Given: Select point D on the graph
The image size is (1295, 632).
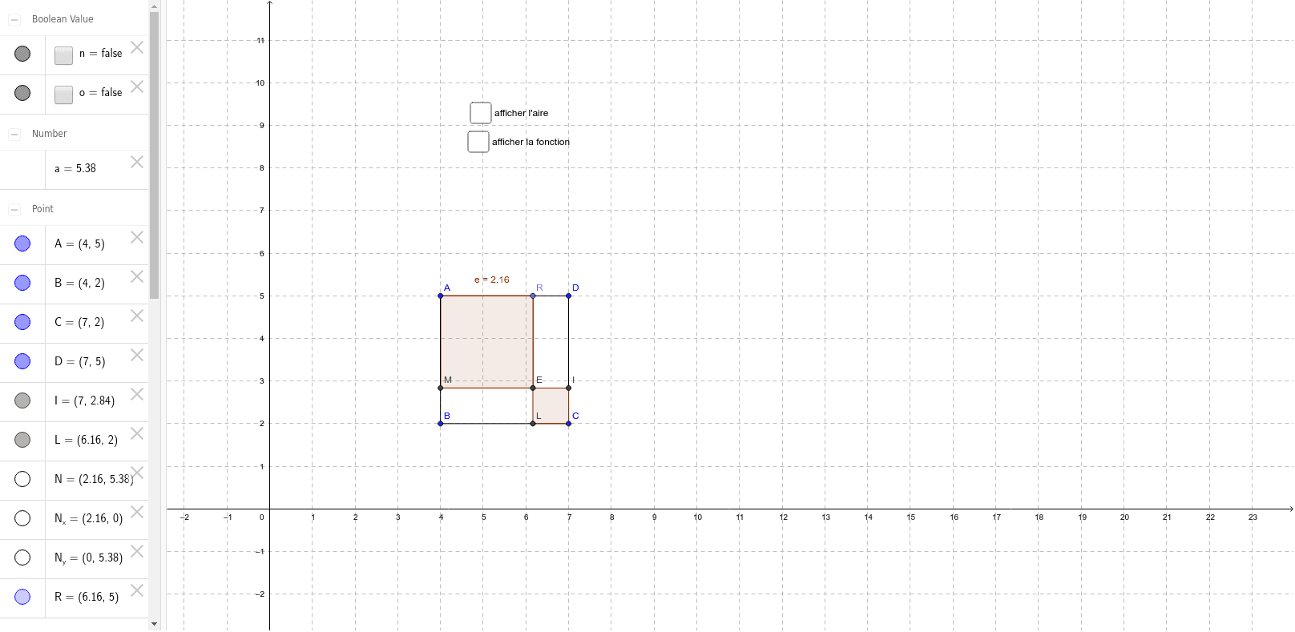Looking at the screenshot, I should point(569,296).
